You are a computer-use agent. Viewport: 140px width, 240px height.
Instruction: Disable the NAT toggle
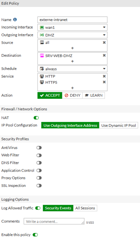pyautogui.click(x=36, y=118)
